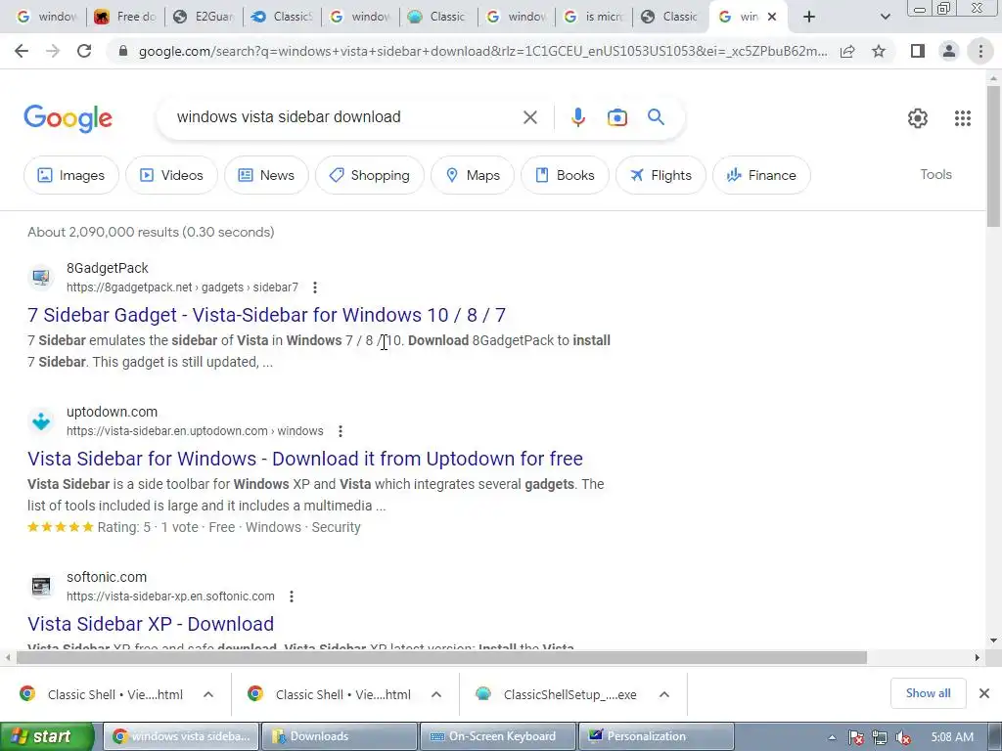This screenshot has height=751, width=1002.
Task: Filter results by Finance
Action: click(x=761, y=175)
